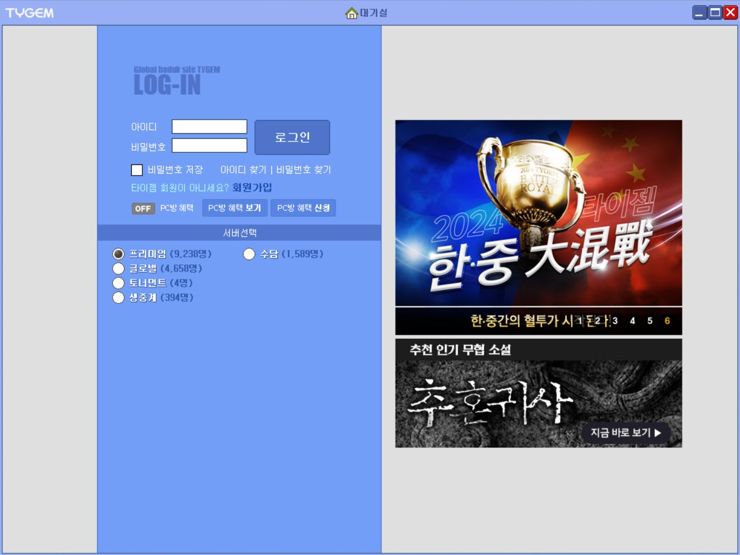Focus the 아이디 input field
The image size is (740, 555).
(210, 127)
